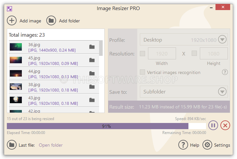Screen dimensions: 237x159
Task: Click the Width input field showing 1920
Action: [162, 54]
